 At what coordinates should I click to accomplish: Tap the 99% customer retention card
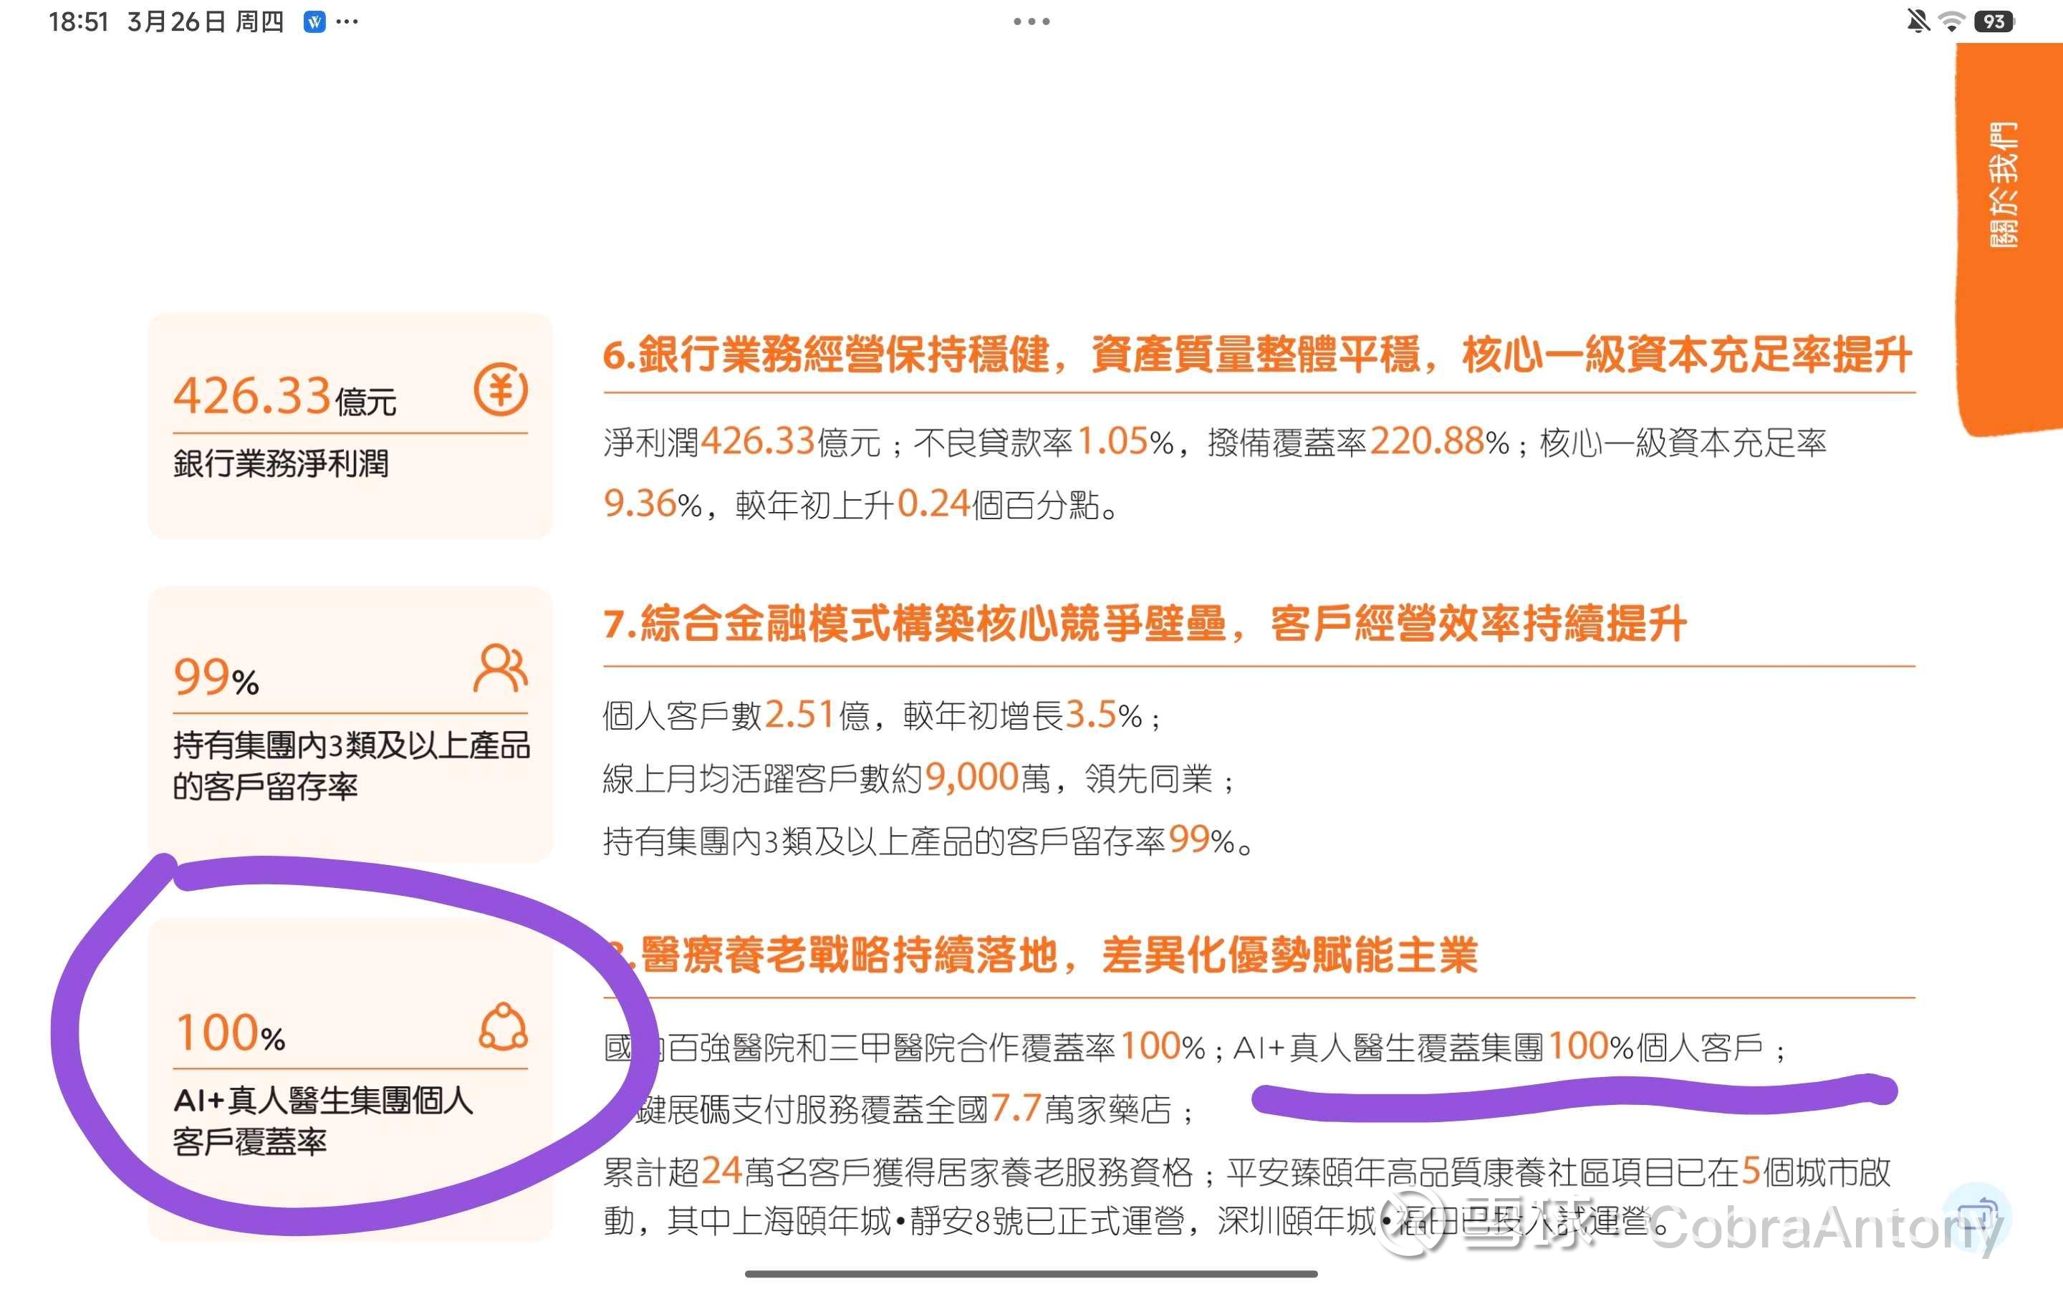(x=350, y=725)
